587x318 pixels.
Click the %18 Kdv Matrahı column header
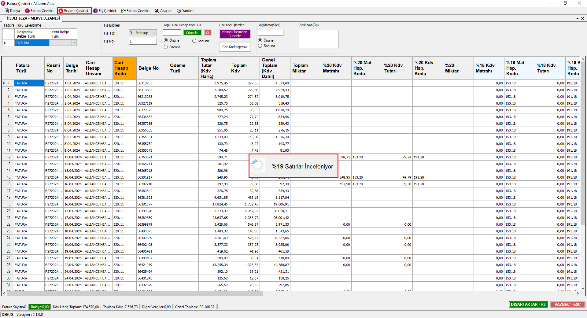click(x=489, y=68)
